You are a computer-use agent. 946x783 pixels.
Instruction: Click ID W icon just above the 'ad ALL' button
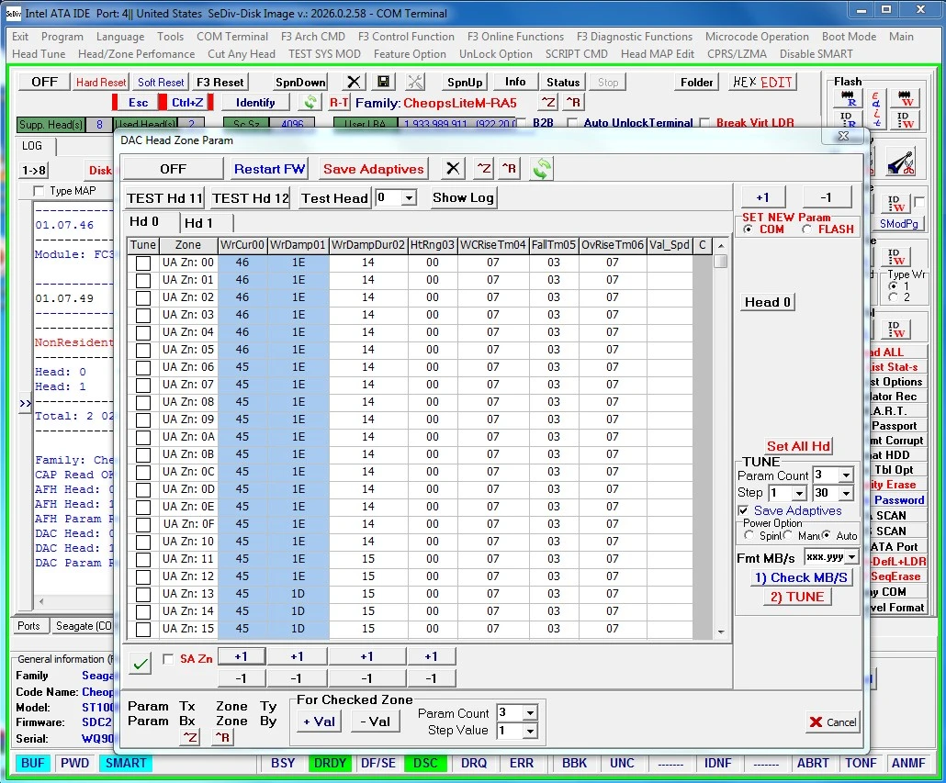pos(895,330)
